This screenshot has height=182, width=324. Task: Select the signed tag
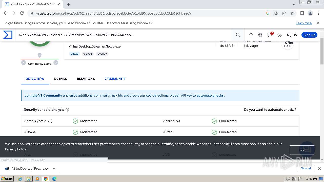tap(88, 54)
